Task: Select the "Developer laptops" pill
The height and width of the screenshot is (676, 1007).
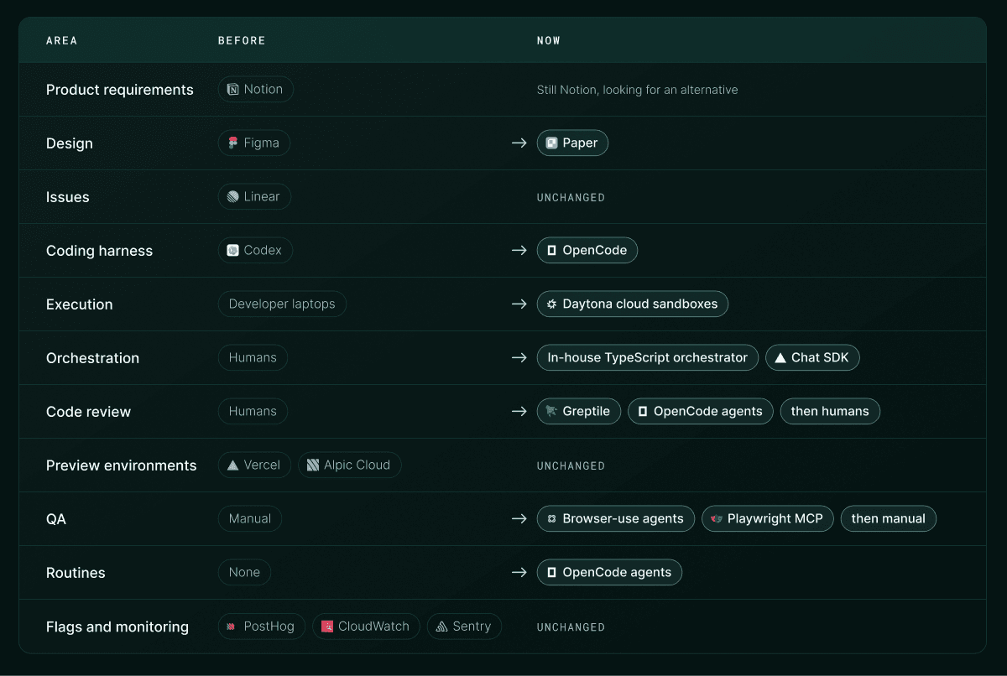Action: [x=282, y=304]
